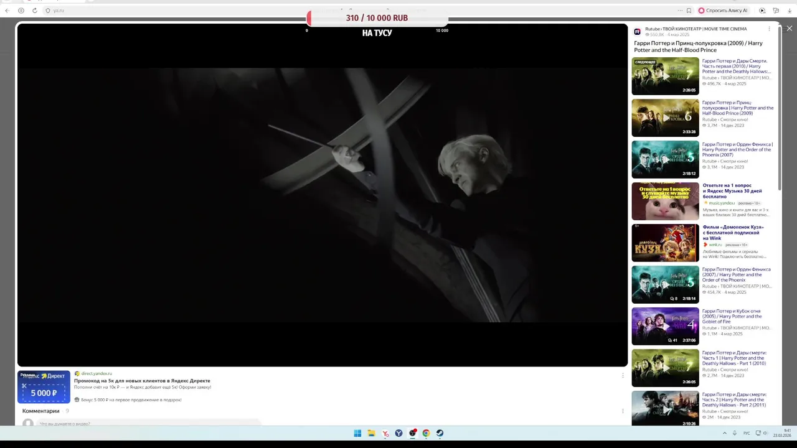Open channel link ТВОЙ КИНОТЕАТР | MOVIE TIME CINEMA
The image size is (797, 448).
coord(704,29)
